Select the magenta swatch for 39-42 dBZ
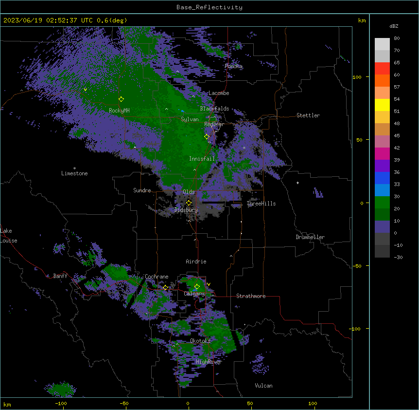 (x=382, y=153)
